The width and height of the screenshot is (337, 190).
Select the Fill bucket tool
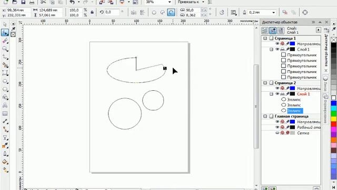pyautogui.click(x=5, y=162)
